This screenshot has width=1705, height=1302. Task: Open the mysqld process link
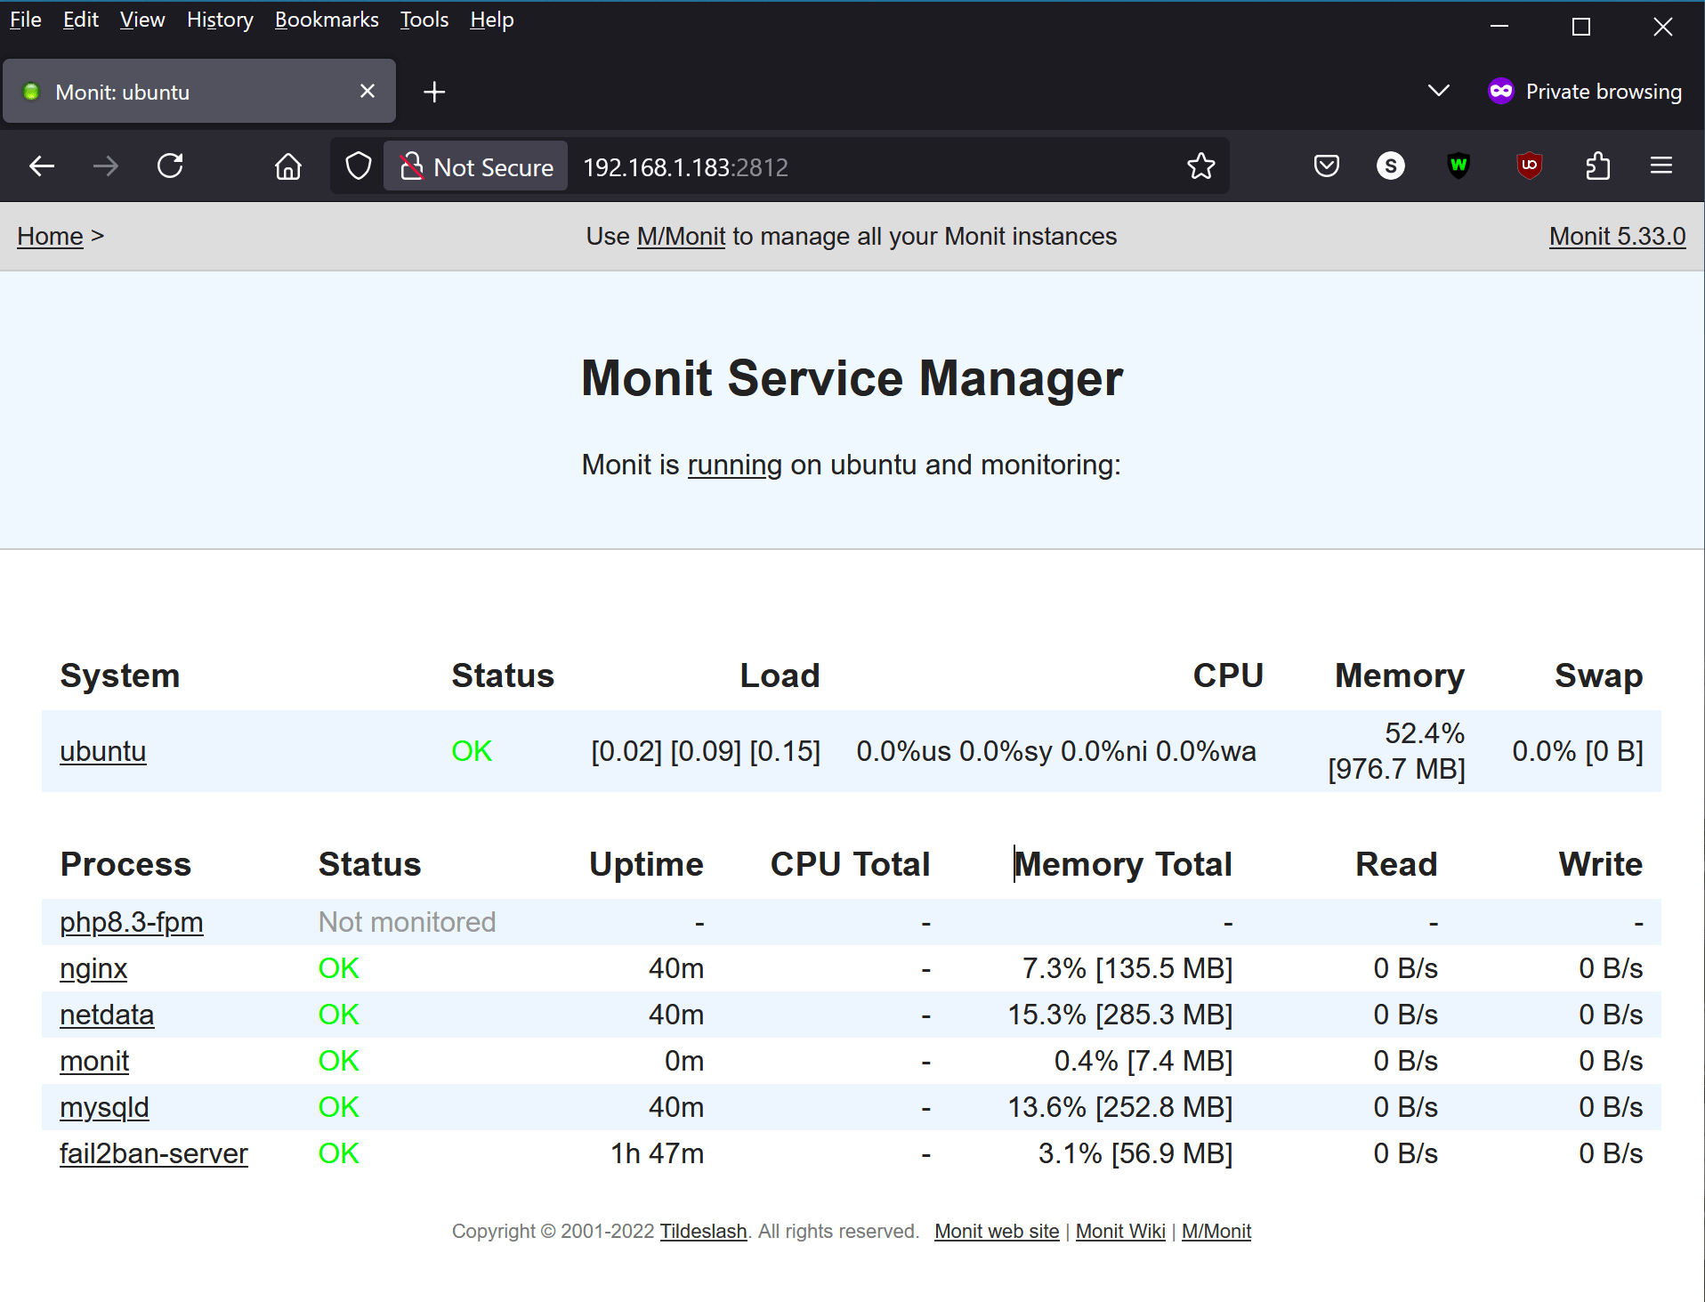[x=104, y=1107]
